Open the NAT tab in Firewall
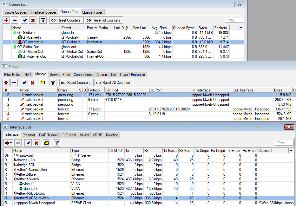 point(28,75)
